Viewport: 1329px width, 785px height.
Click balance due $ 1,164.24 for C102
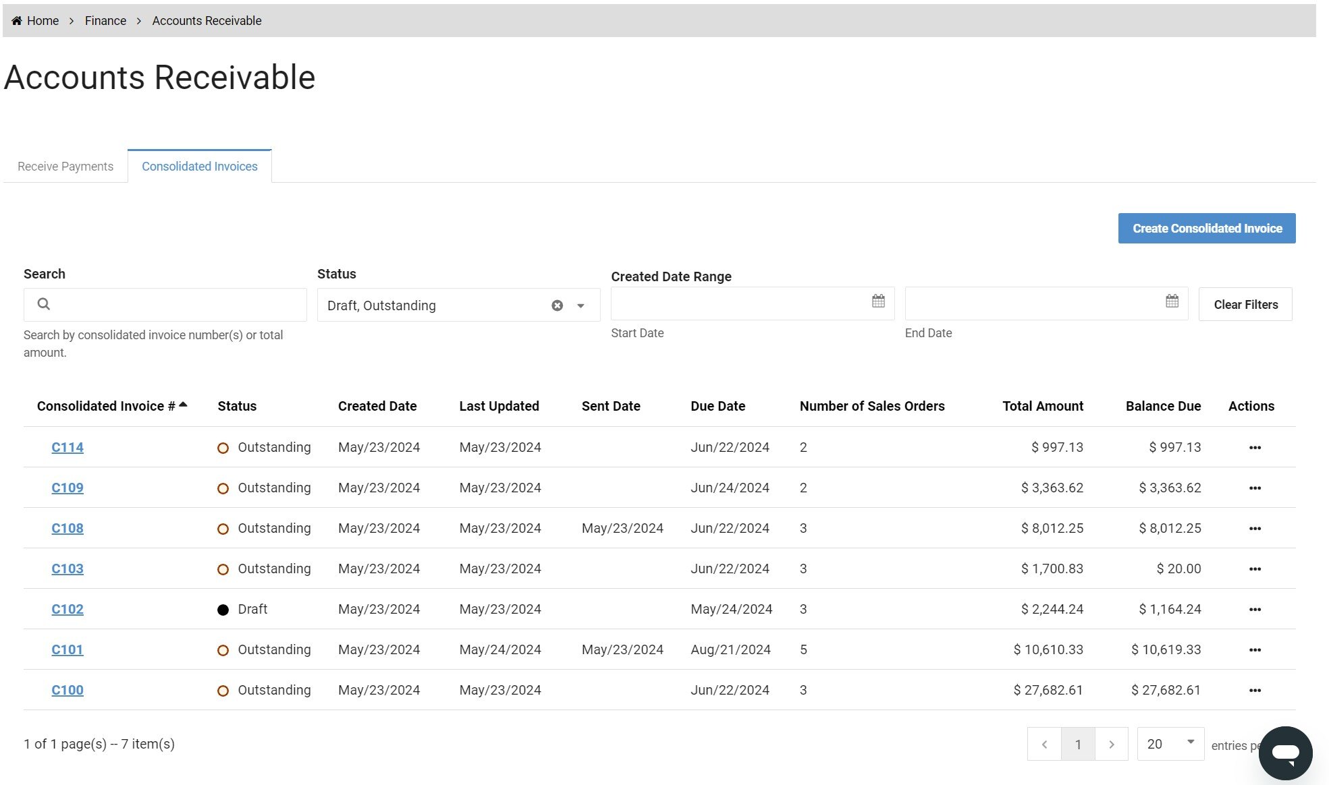(x=1170, y=609)
